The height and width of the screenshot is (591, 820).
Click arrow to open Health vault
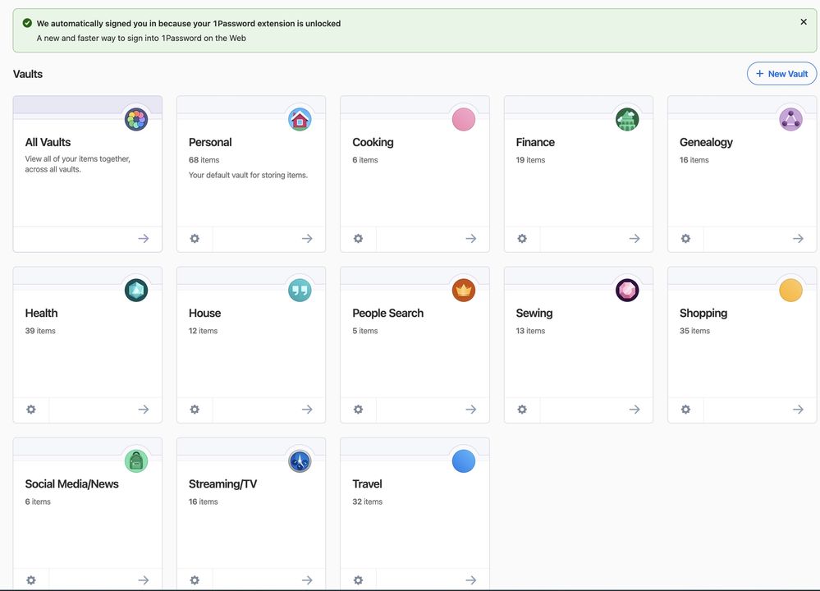coord(144,410)
